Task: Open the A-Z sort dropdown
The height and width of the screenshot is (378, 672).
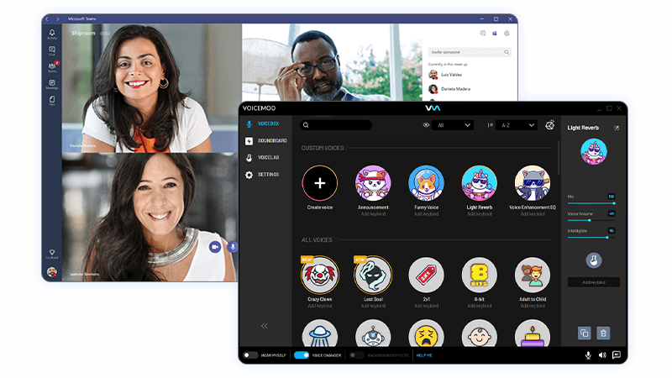Action: click(x=517, y=125)
